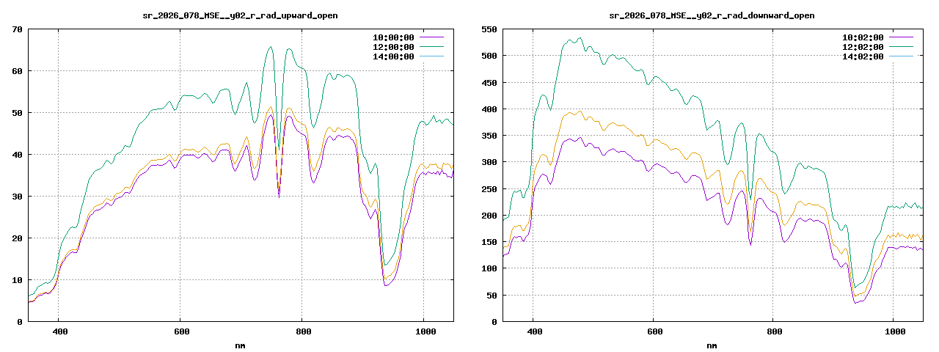Click the purple line sample beside 10:00:00
This screenshot has width=939, height=352.
point(432,37)
